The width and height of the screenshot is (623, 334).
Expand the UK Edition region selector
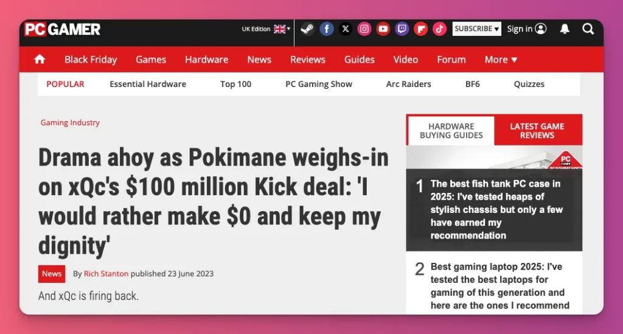point(266,29)
